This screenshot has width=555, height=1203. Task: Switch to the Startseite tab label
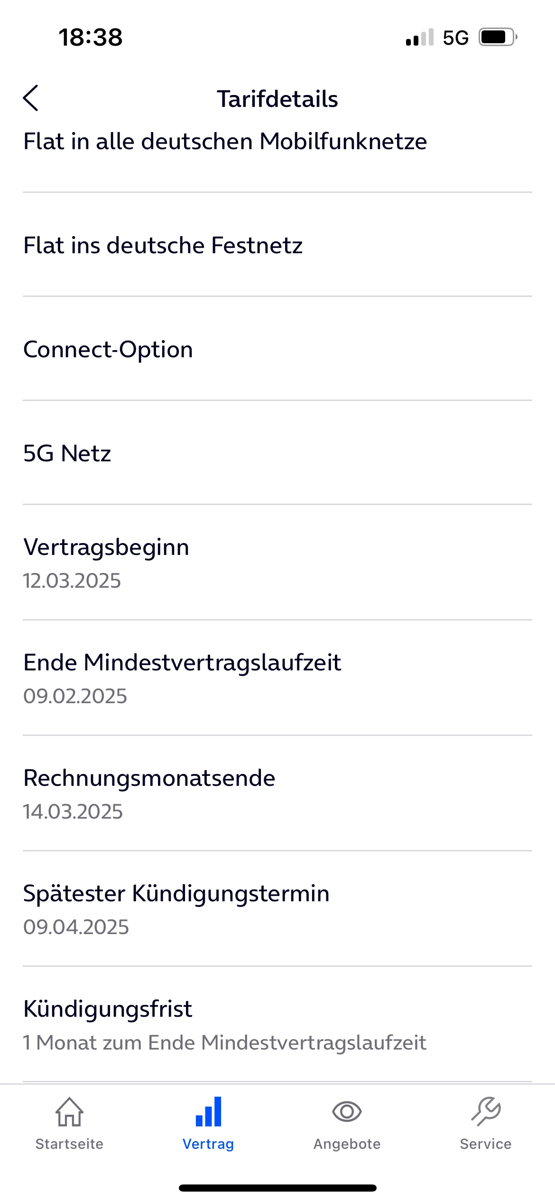(x=69, y=1144)
